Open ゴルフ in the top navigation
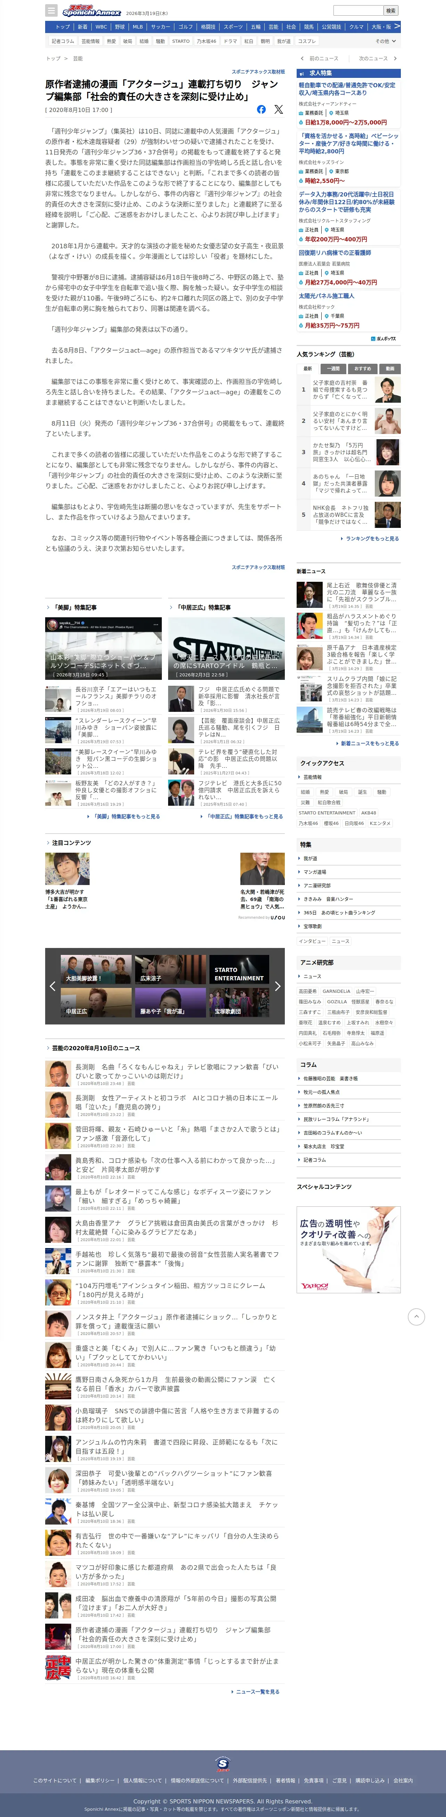 click(x=185, y=27)
